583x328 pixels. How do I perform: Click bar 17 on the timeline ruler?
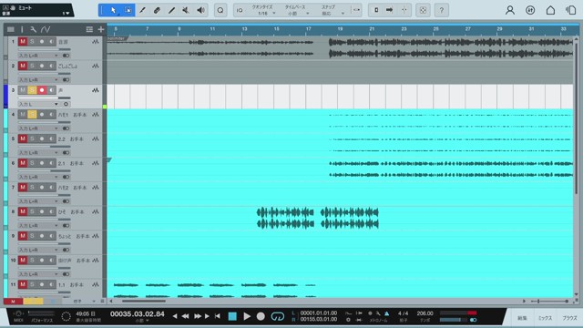click(309, 29)
